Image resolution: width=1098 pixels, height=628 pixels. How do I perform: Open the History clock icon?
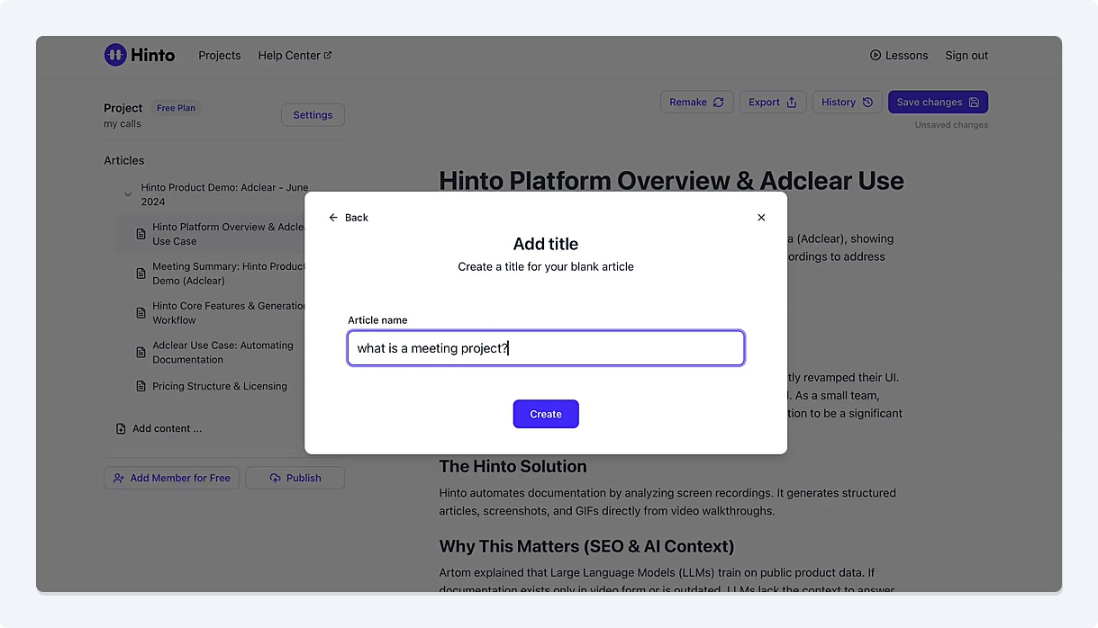point(867,103)
